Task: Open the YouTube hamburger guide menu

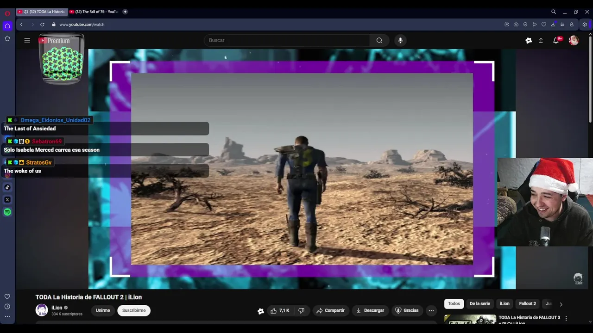Action: click(x=27, y=40)
